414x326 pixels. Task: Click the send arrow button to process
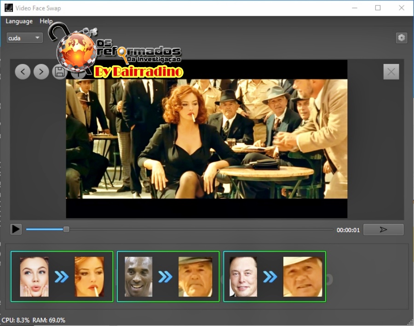[383, 229]
